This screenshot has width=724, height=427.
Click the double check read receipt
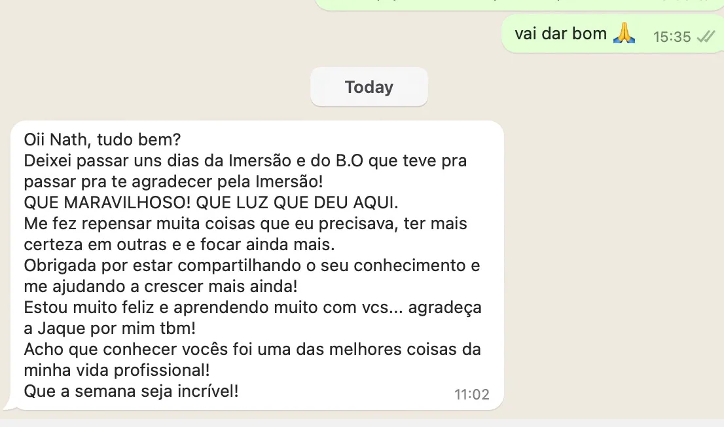tap(706, 37)
